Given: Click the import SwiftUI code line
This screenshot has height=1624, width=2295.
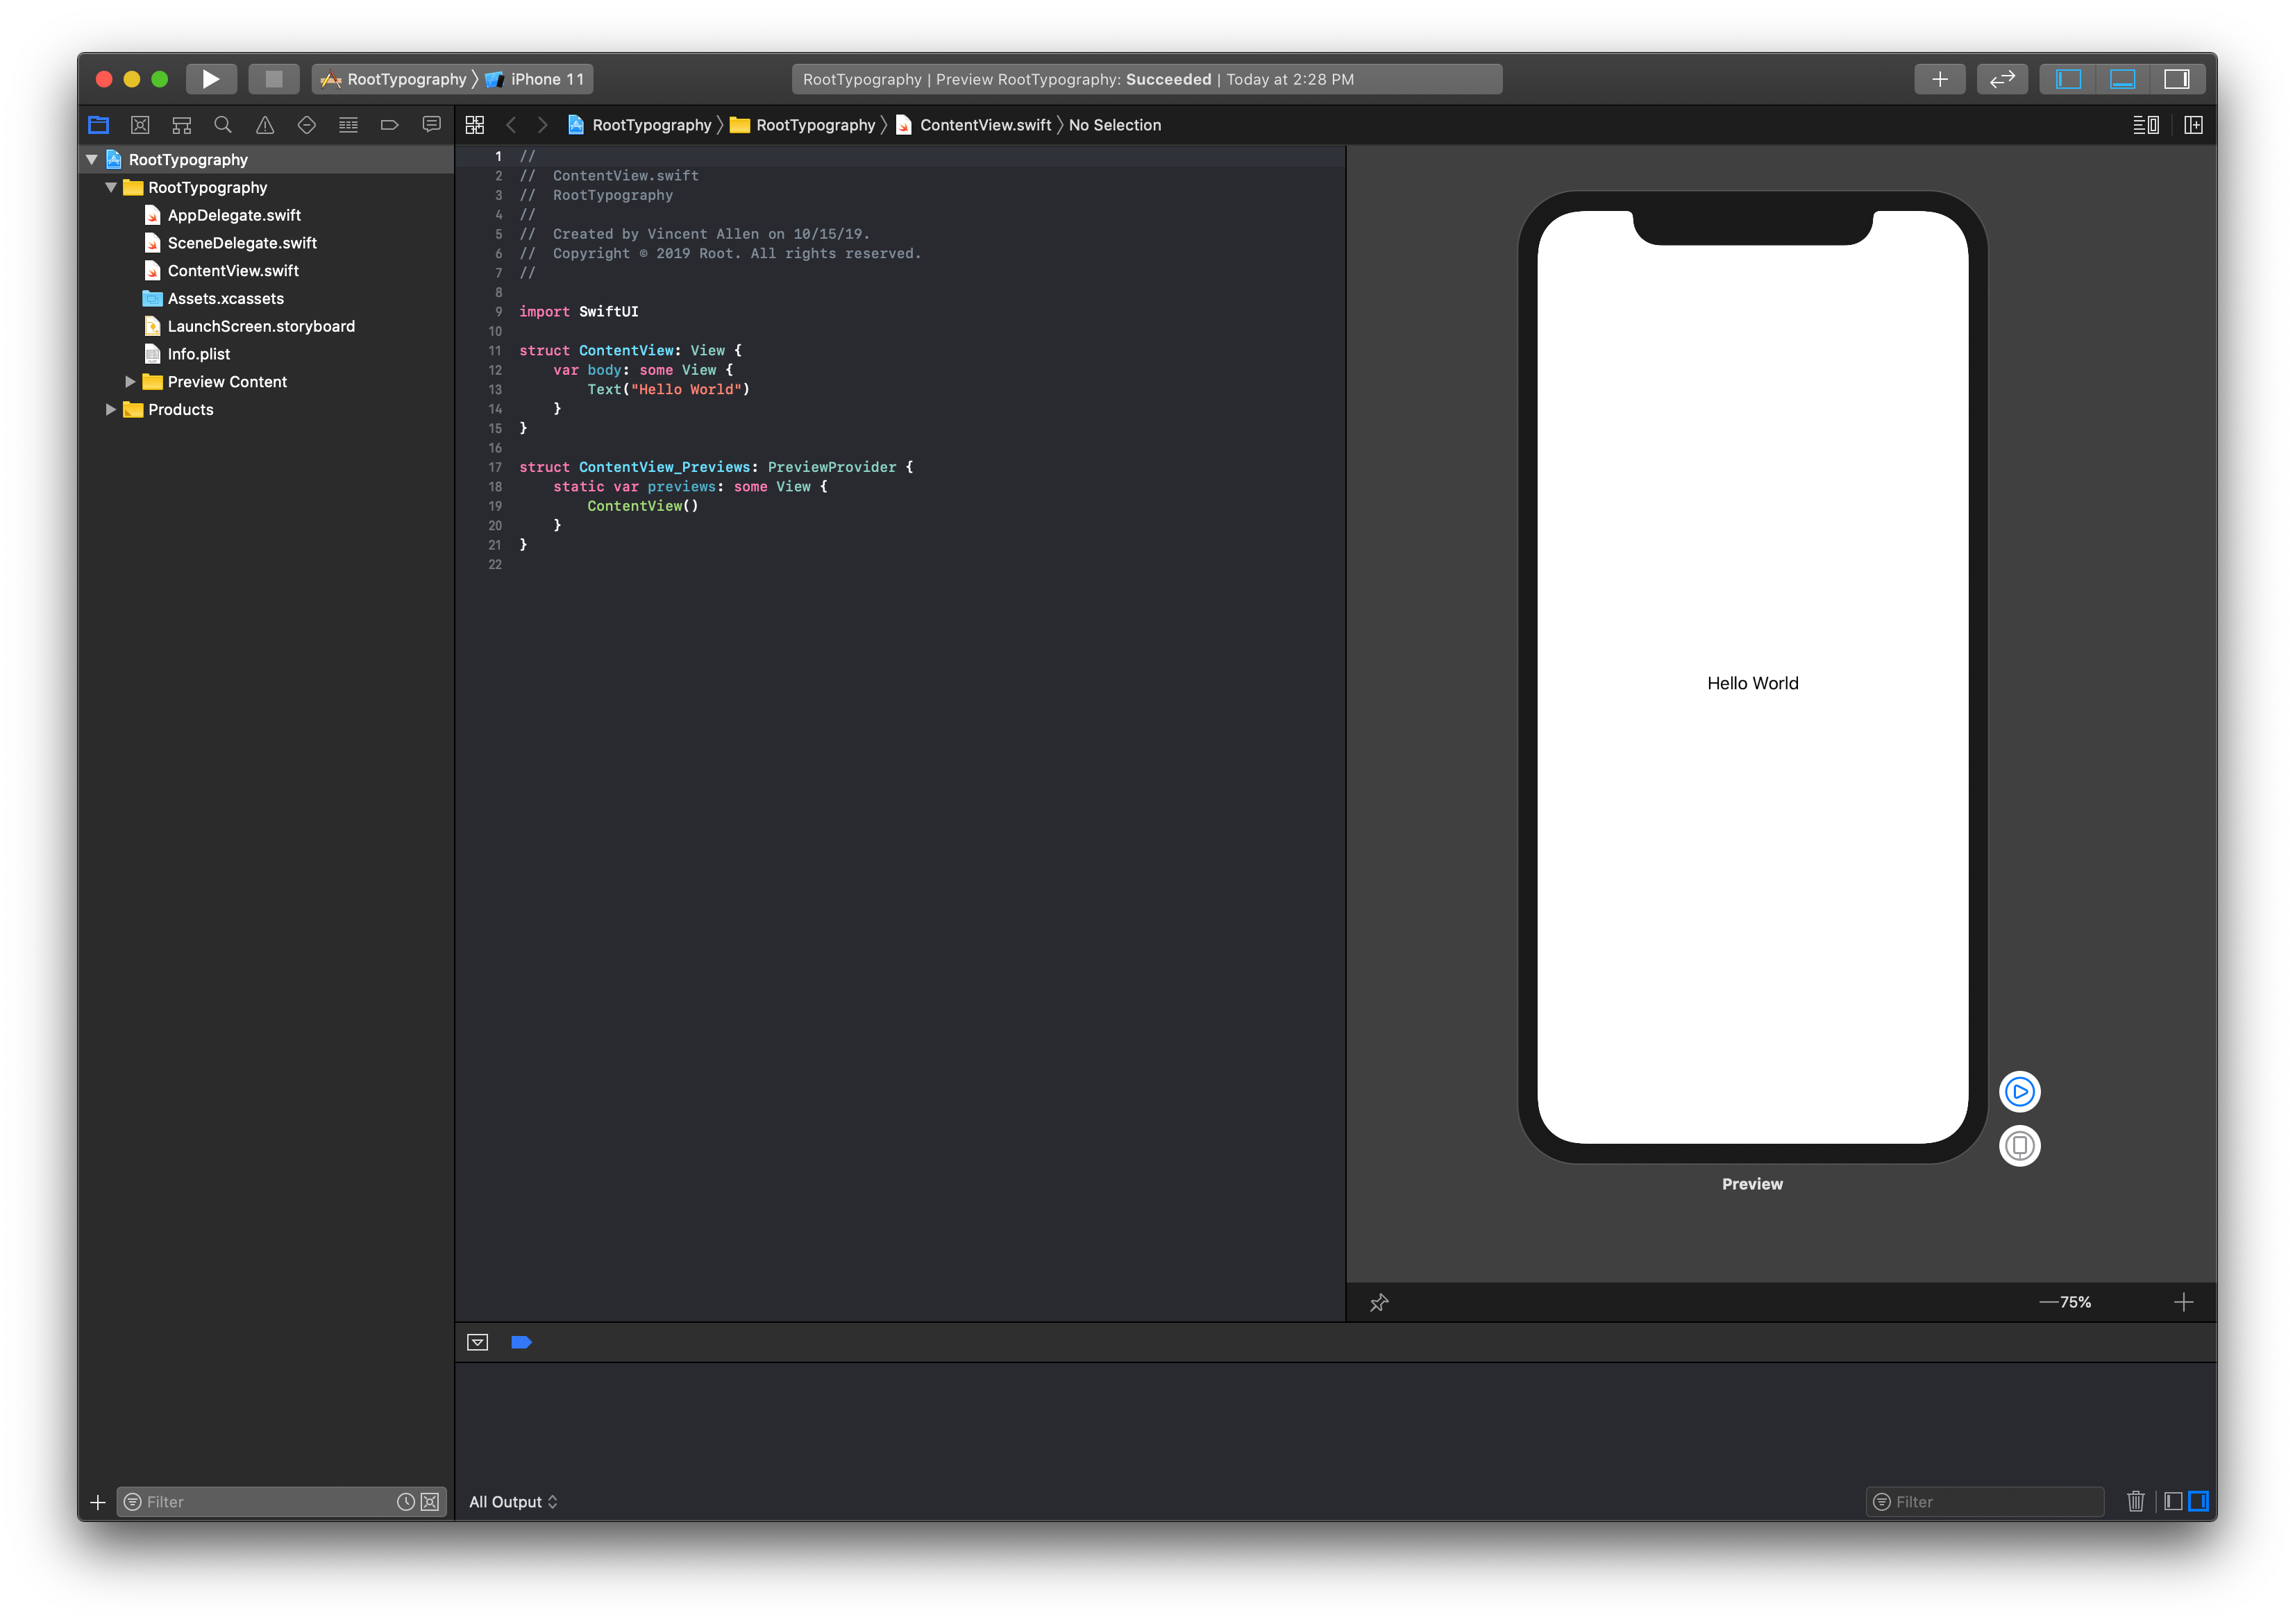Looking at the screenshot, I should point(579,312).
